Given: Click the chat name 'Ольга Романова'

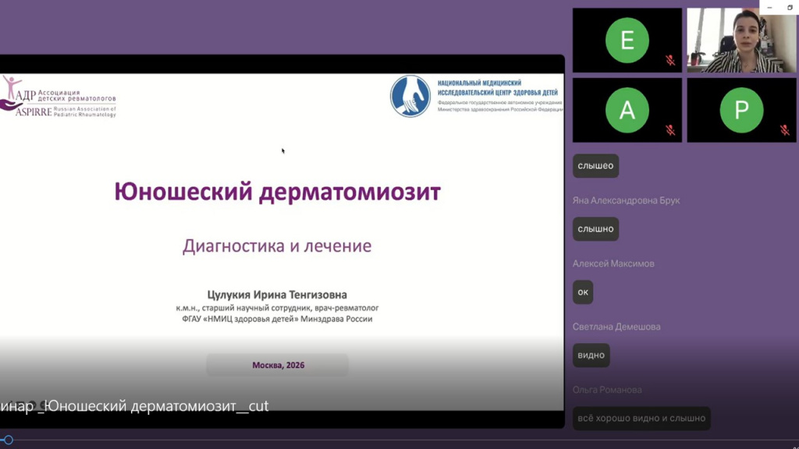Looking at the screenshot, I should coord(607,390).
